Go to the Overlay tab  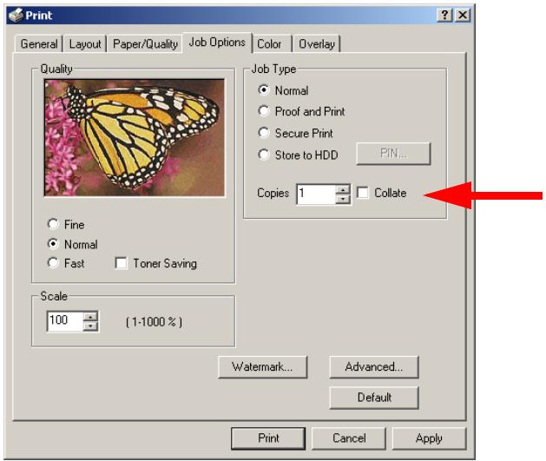[317, 44]
